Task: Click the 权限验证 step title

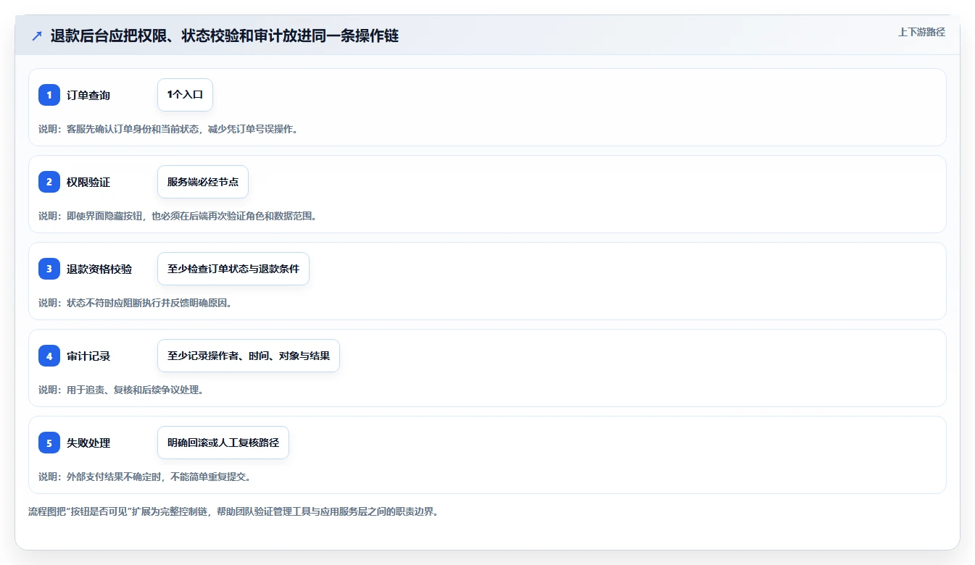Action: pyautogui.click(x=88, y=182)
